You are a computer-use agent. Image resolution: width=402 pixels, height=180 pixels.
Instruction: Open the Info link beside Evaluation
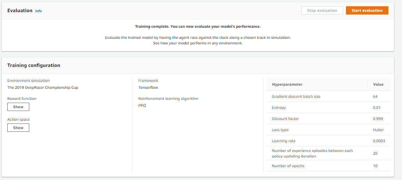point(38,11)
